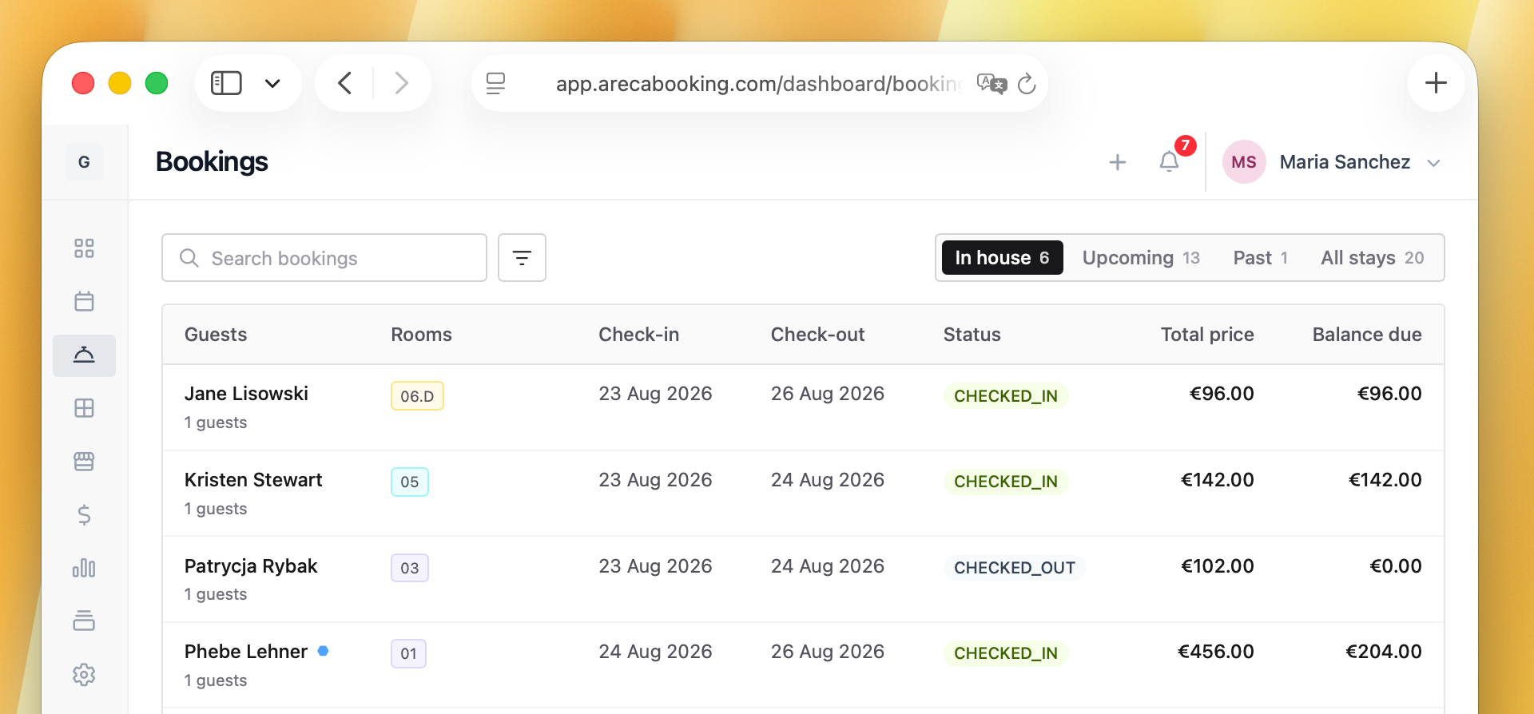Click the €204.00 balance due
This screenshot has width=1534, height=714.
(x=1384, y=652)
